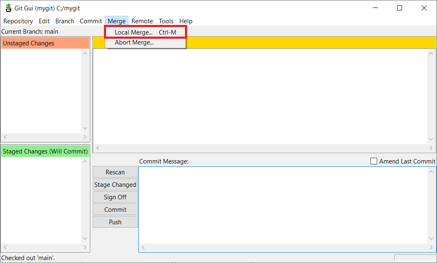
Task: Click inside the empty diff viewer pane
Action: point(260,97)
